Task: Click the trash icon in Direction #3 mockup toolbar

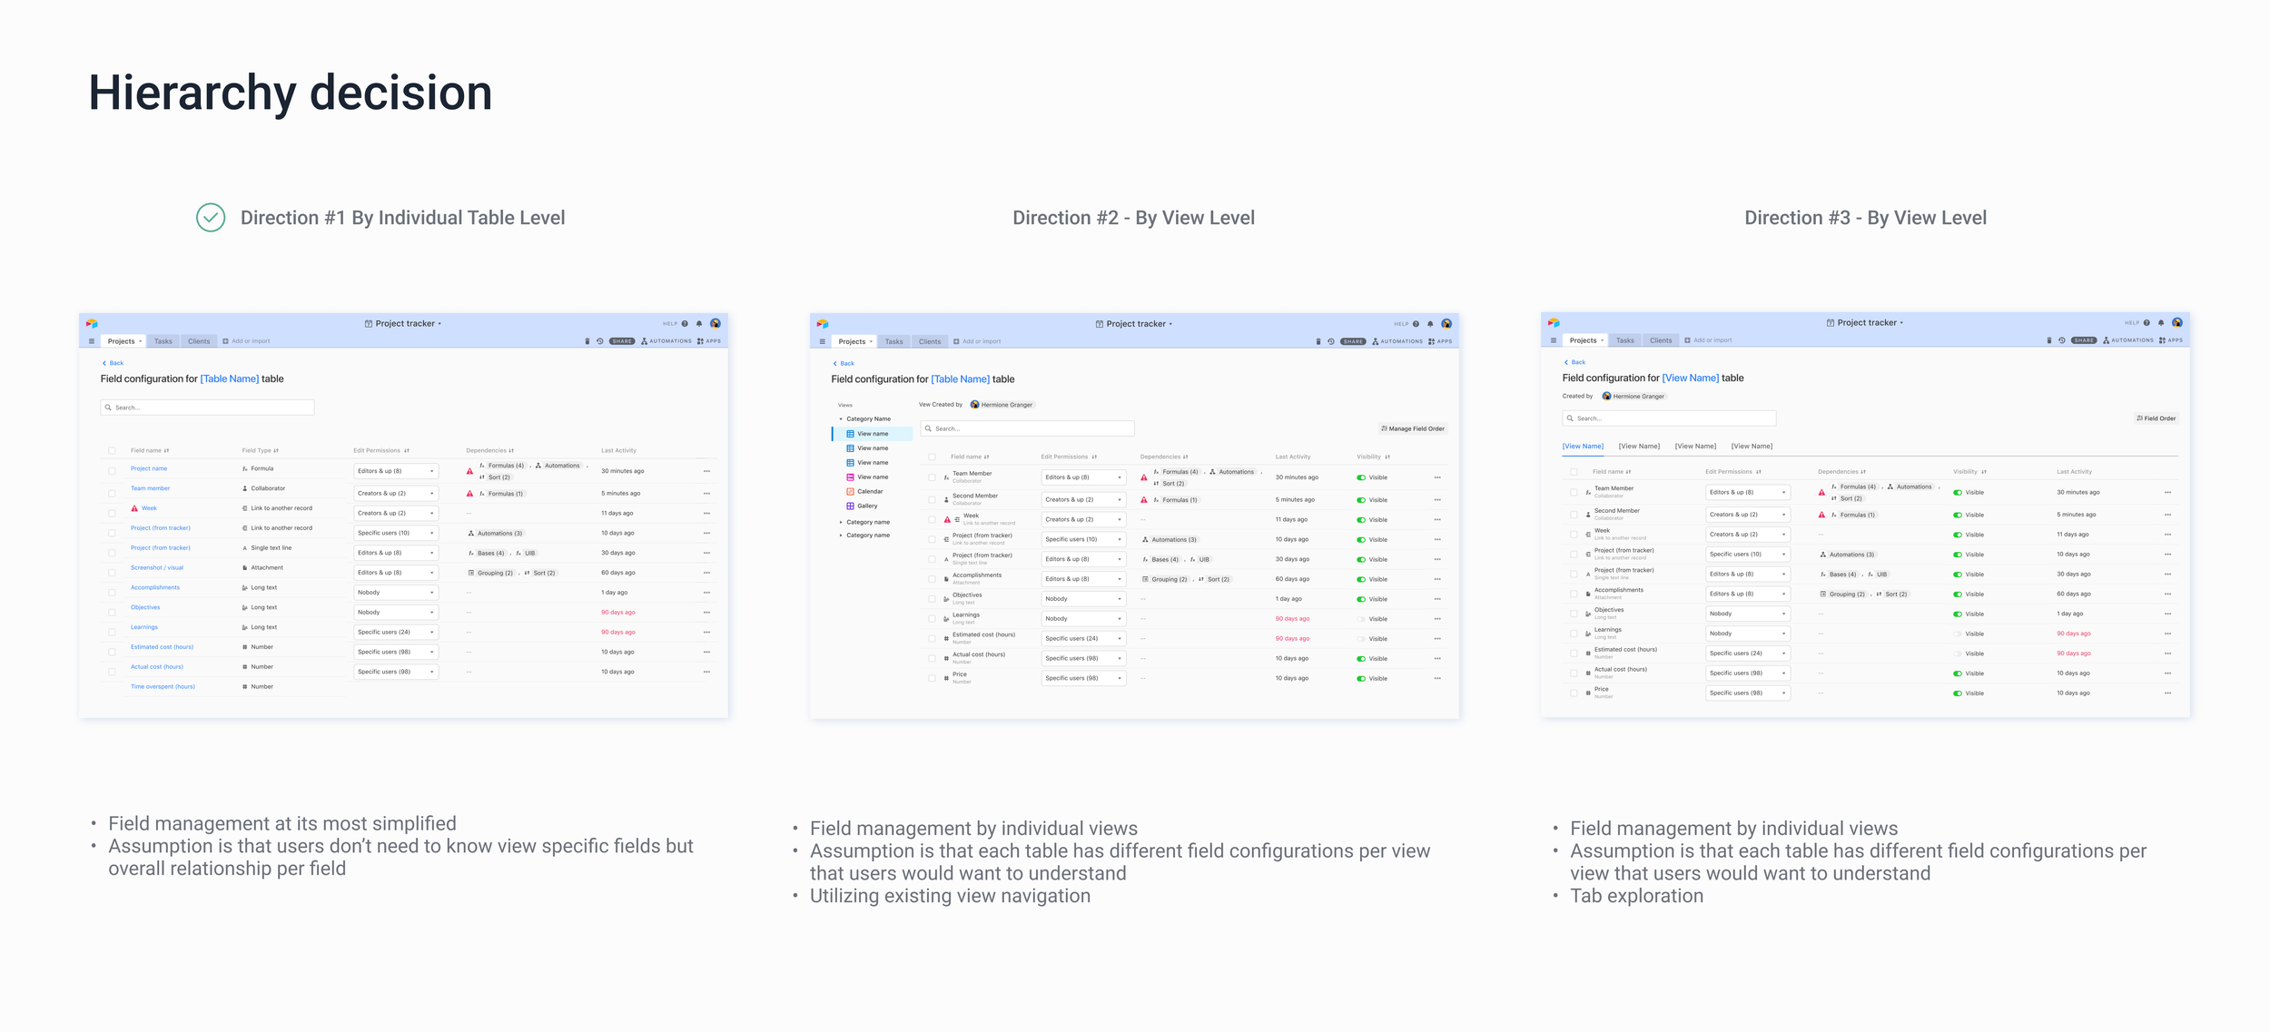Action: [2049, 341]
